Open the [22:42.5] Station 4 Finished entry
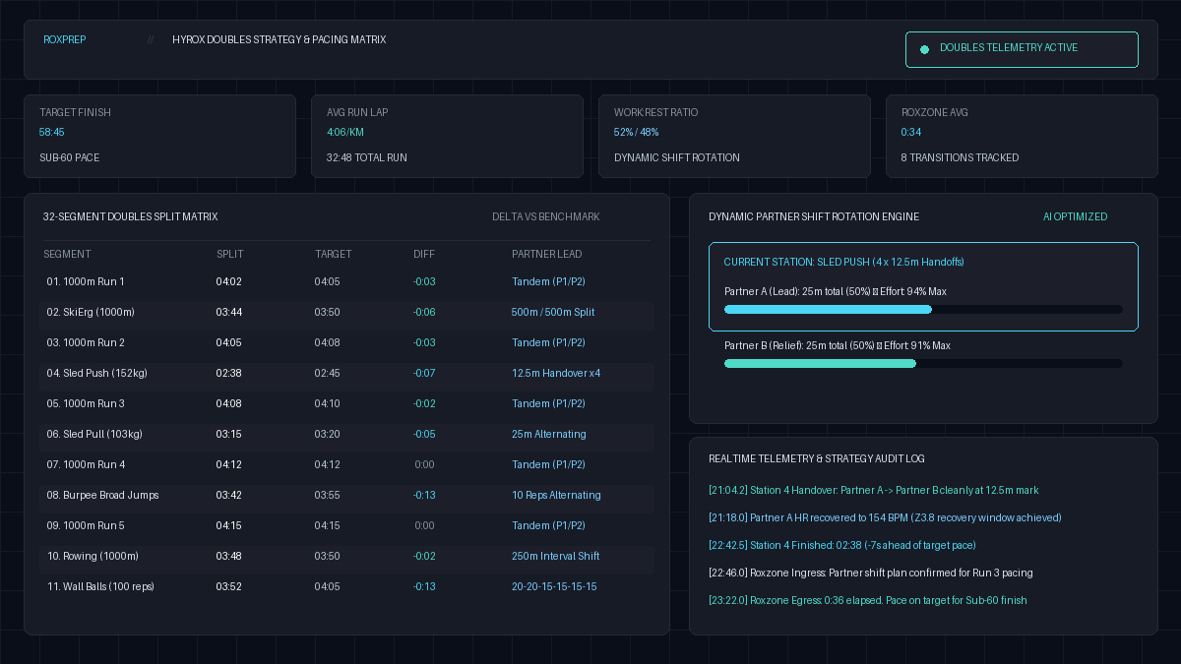 (x=842, y=545)
